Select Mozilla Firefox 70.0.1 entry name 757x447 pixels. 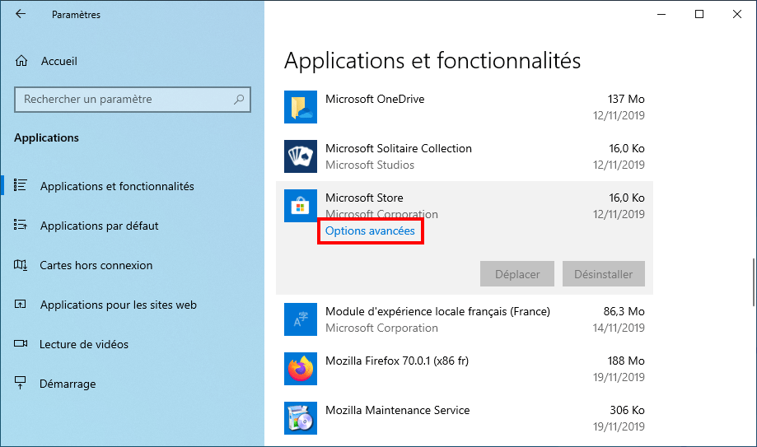[x=397, y=361]
